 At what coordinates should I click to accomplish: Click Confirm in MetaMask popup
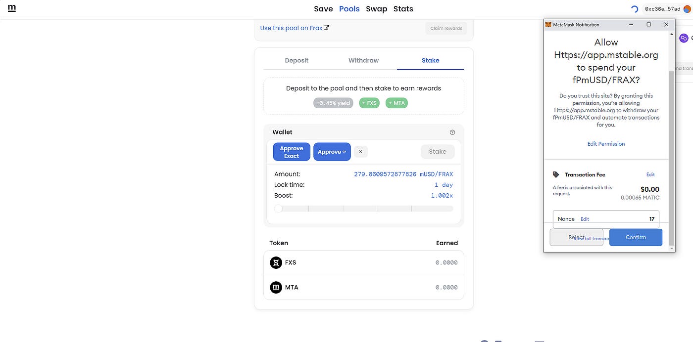pyautogui.click(x=636, y=237)
